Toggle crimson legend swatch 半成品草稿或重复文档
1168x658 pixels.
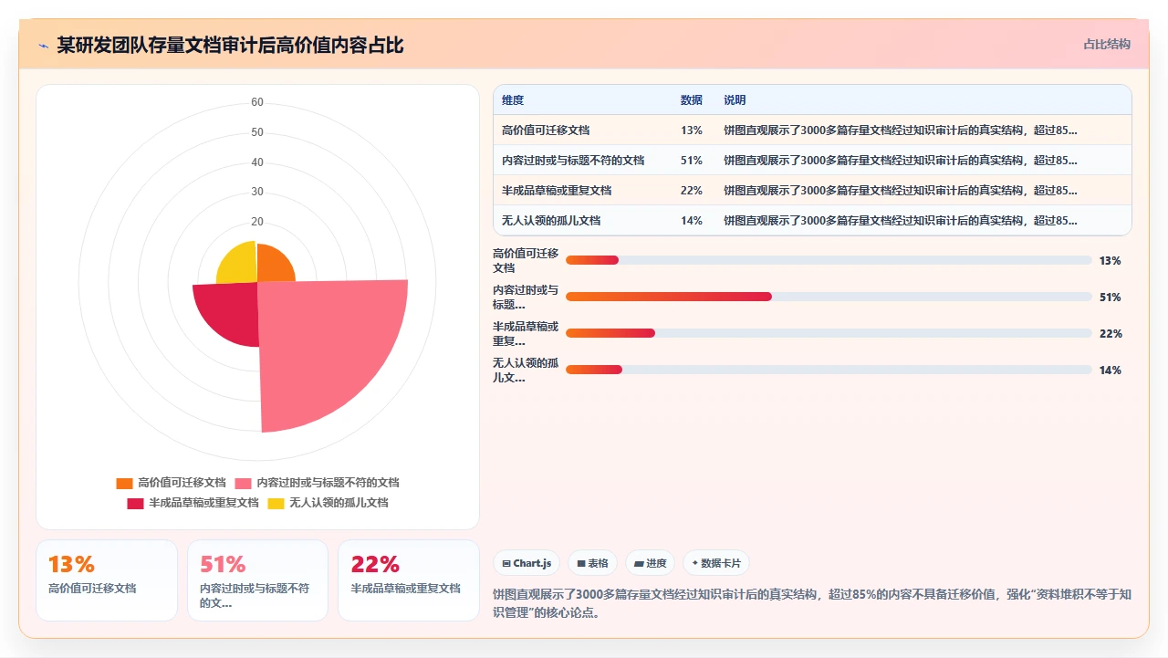pyautogui.click(x=135, y=503)
